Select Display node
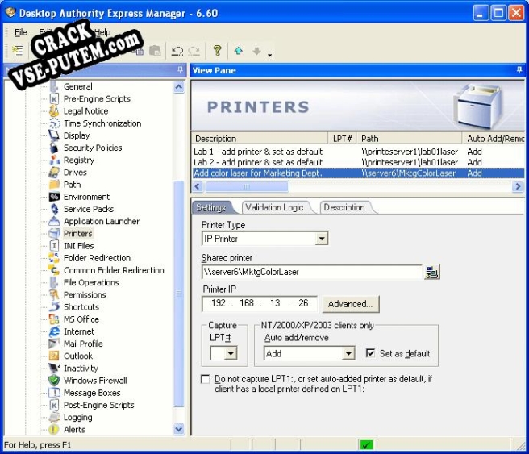The width and height of the screenshot is (529, 454). (x=77, y=135)
